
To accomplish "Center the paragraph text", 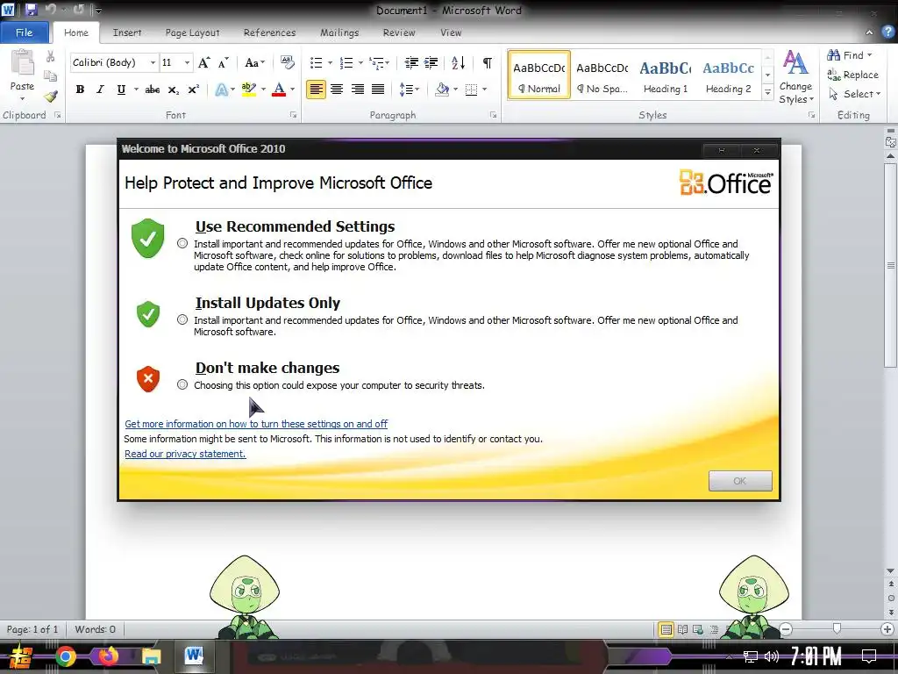I will [337, 90].
